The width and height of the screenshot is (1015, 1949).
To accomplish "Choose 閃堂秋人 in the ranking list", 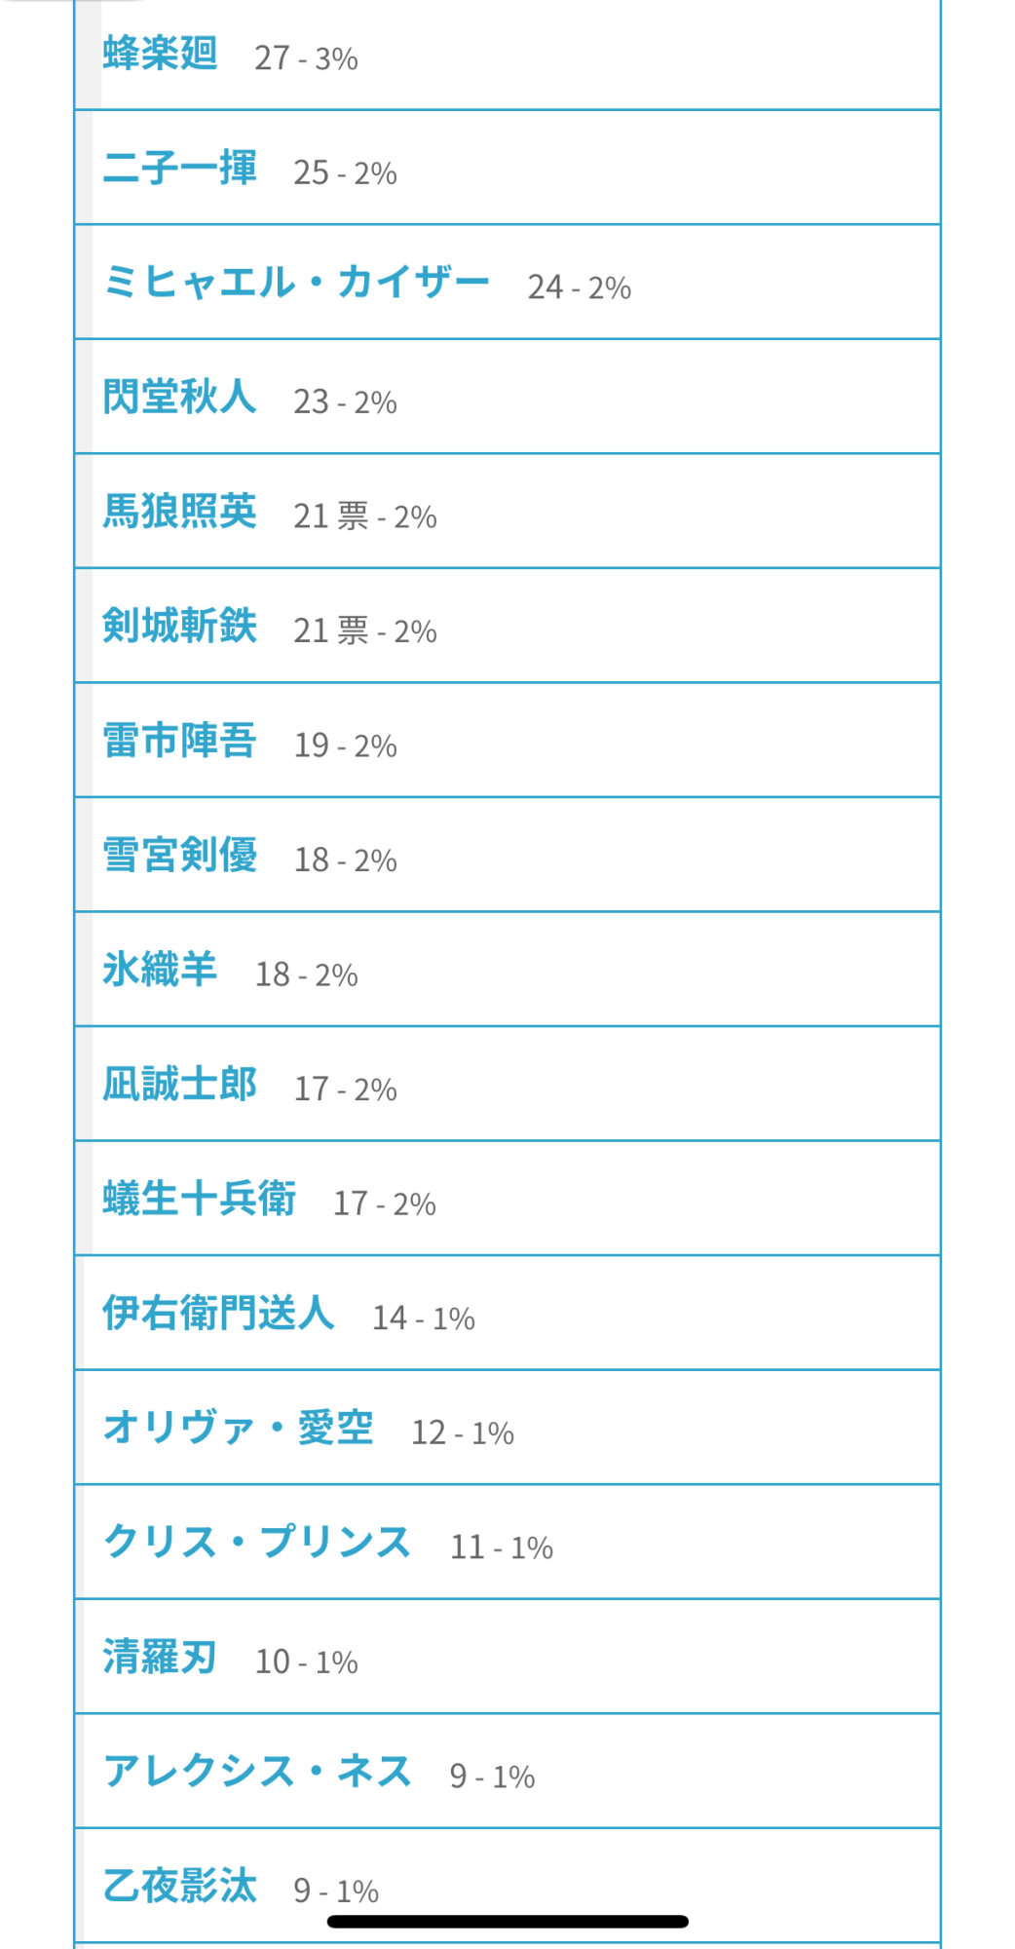I will (x=179, y=397).
